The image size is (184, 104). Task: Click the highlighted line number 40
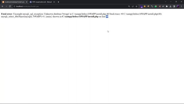[x=107, y=17]
